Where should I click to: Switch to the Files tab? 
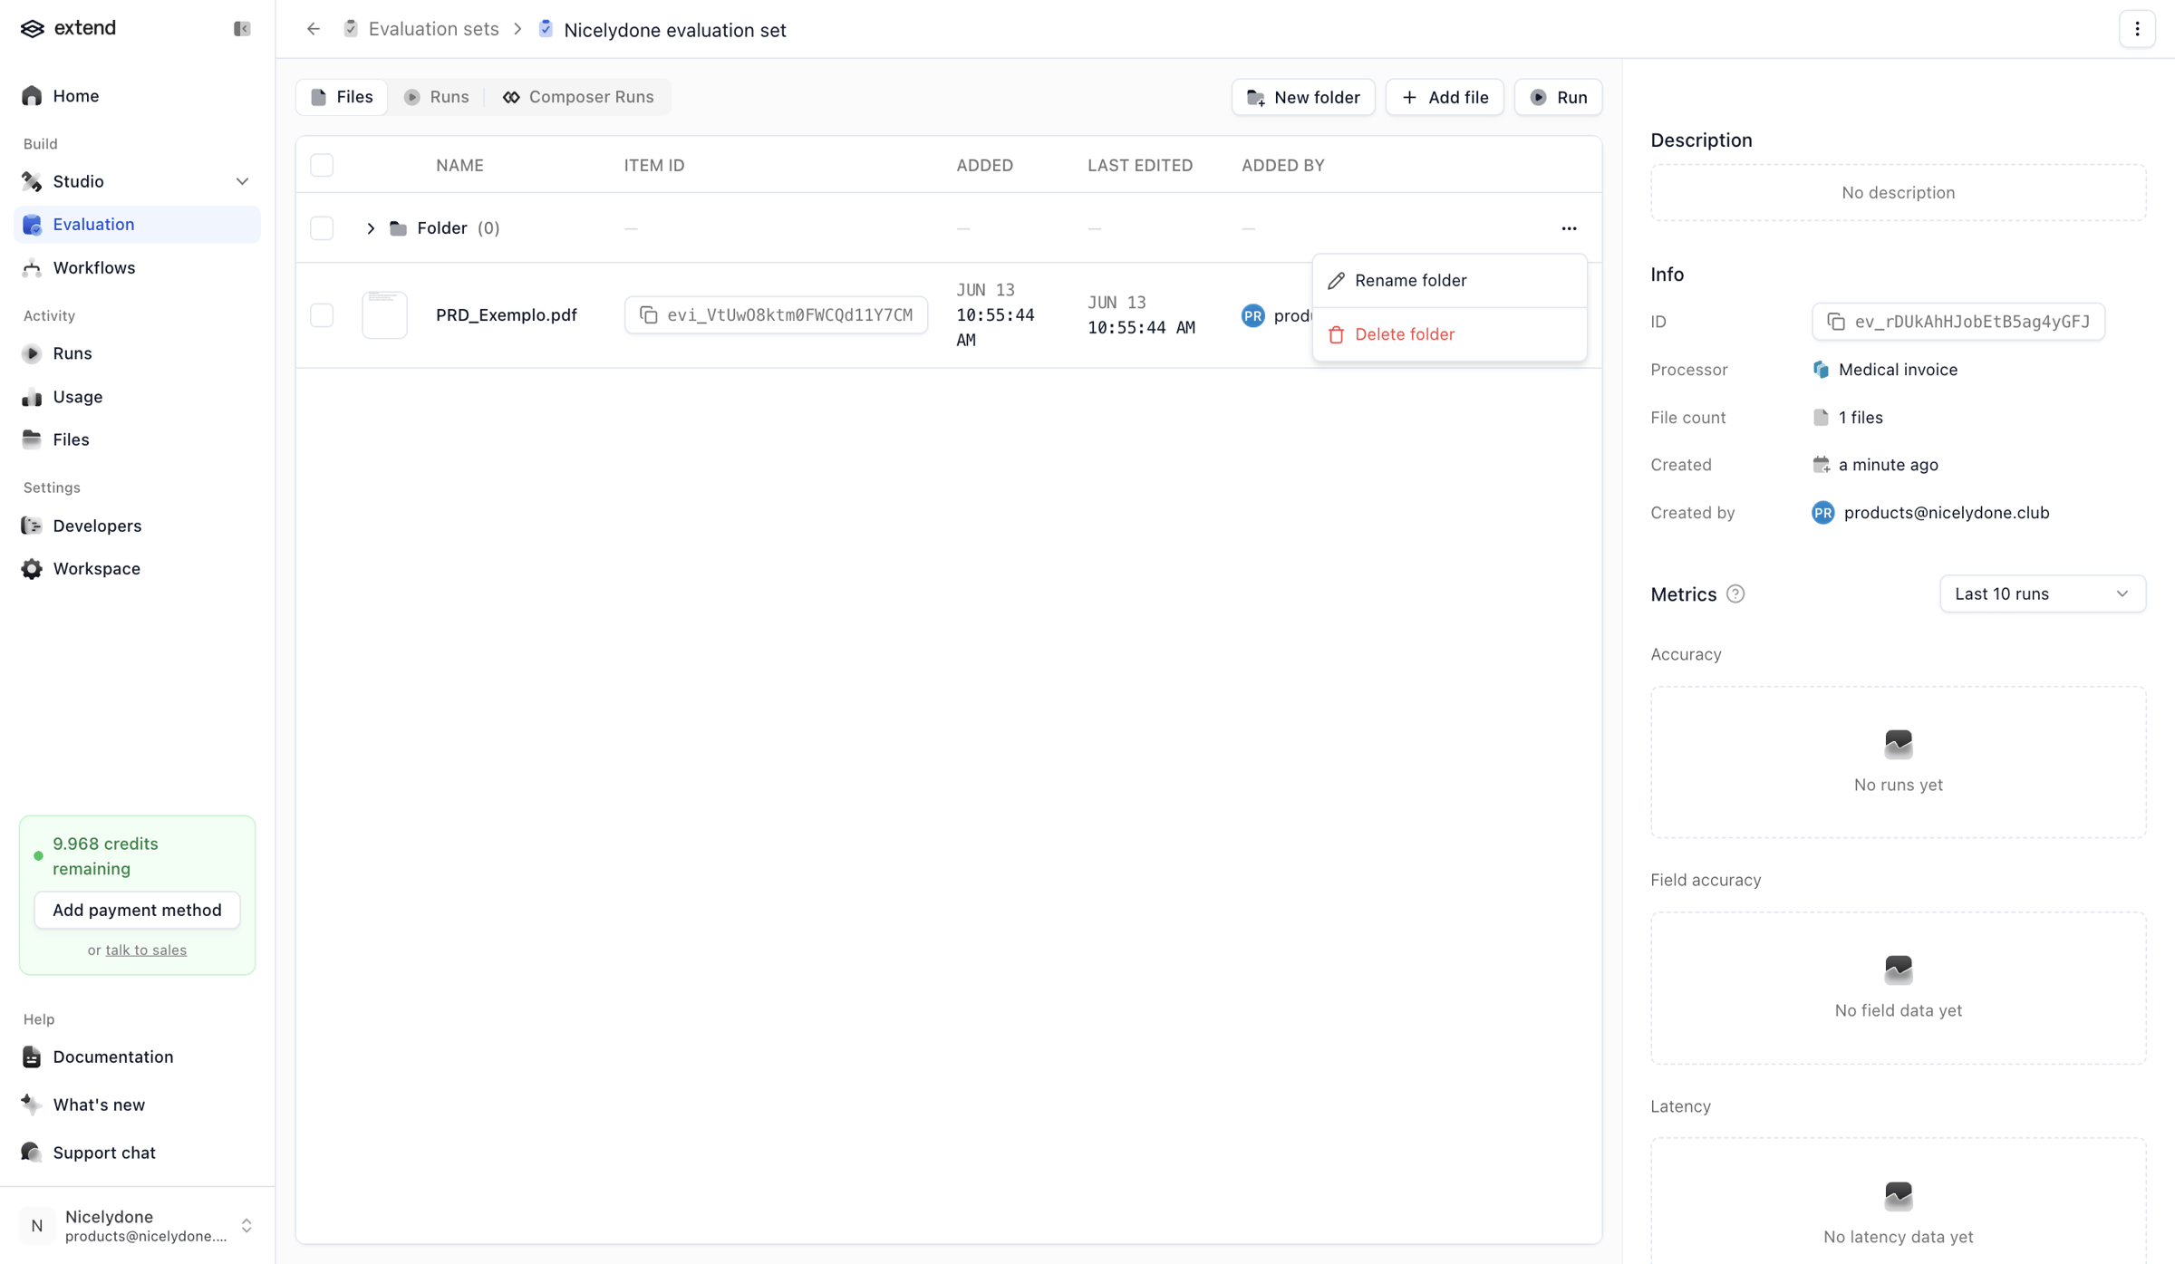pos(342,97)
